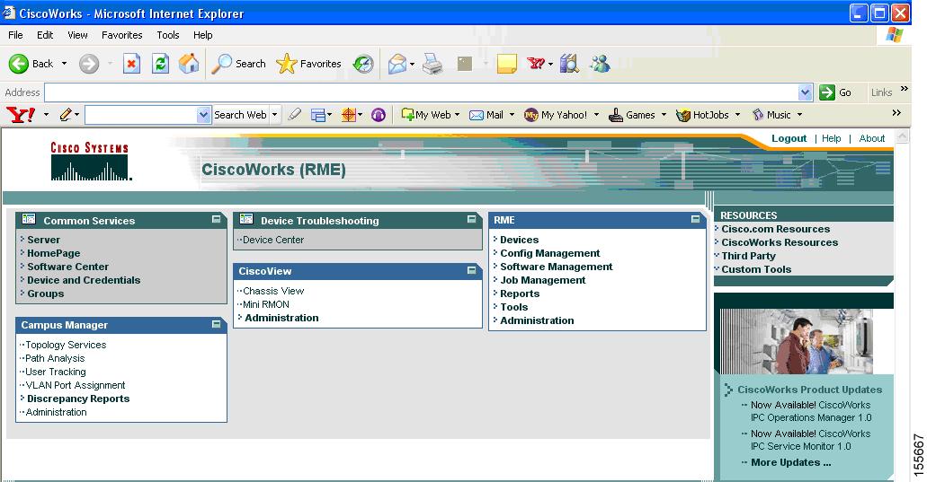
Task: Click the Cisco Systems logo
Action: pos(90,161)
